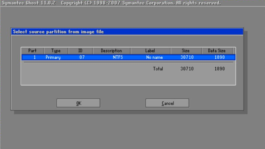
Task: Select the Description column header
Action: (x=112, y=51)
